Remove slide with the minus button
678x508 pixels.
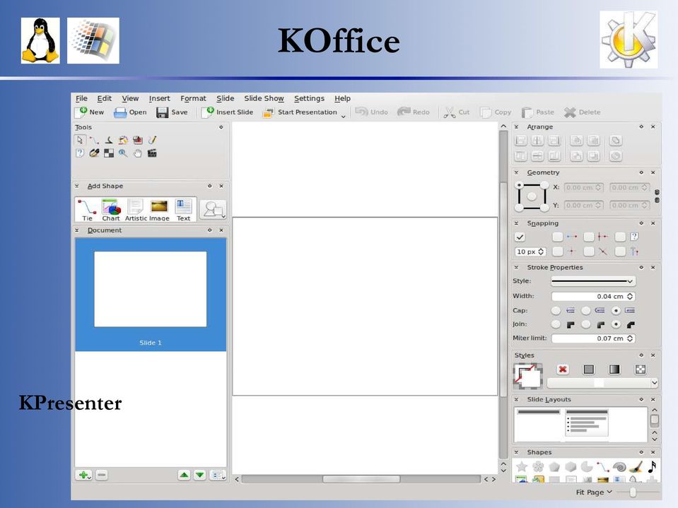[x=102, y=475]
